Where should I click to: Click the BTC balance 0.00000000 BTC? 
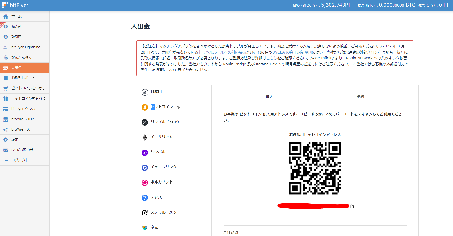pos(397,5)
